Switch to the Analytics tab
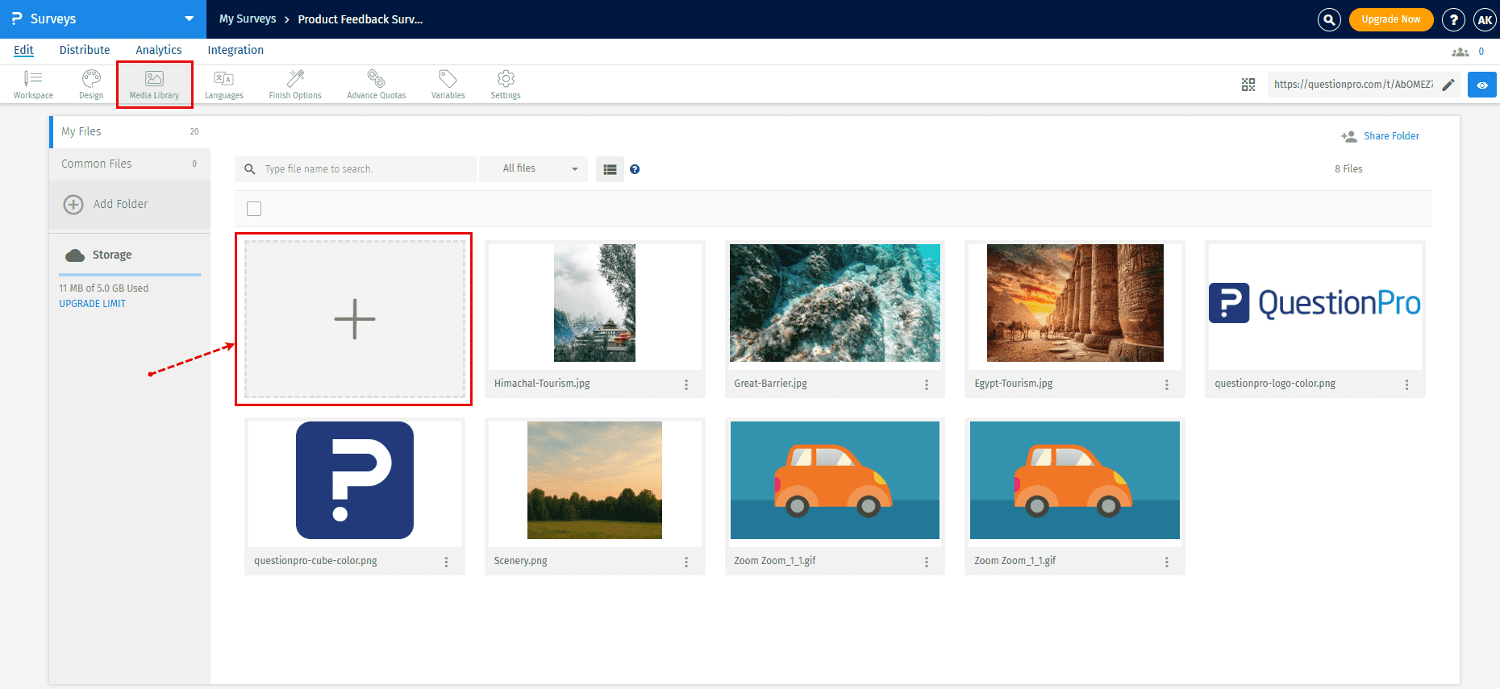1500x689 pixels. pyautogui.click(x=159, y=50)
